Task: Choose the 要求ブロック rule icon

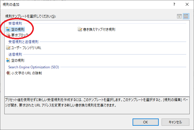Action: [8, 35]
